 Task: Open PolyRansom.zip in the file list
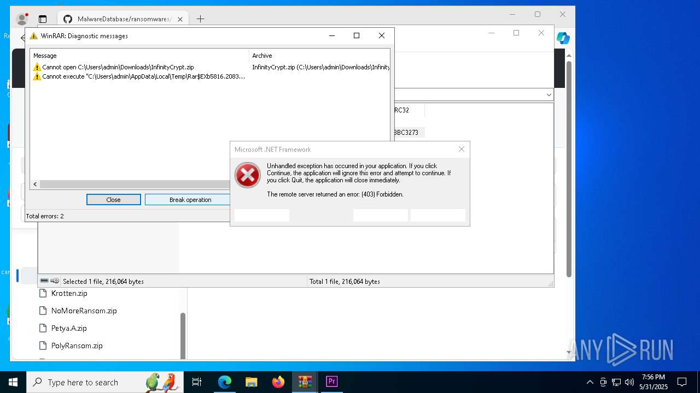click(x=77, y=346)
